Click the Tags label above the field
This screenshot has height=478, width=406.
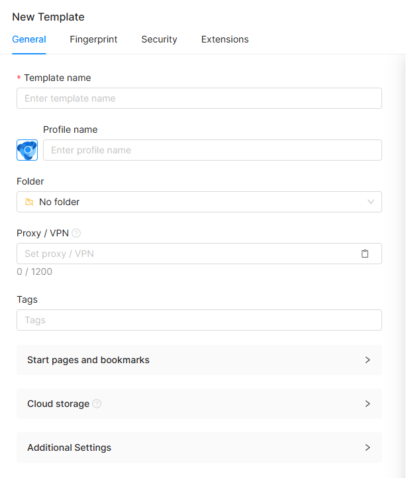coord(27,299)
